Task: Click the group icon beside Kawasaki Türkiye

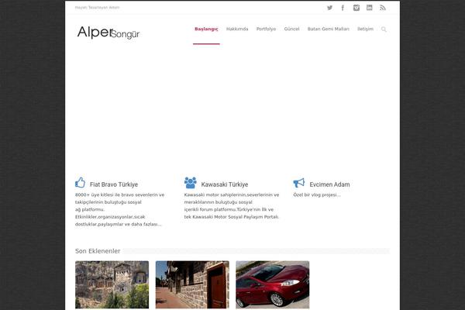Action: [190, 182]
